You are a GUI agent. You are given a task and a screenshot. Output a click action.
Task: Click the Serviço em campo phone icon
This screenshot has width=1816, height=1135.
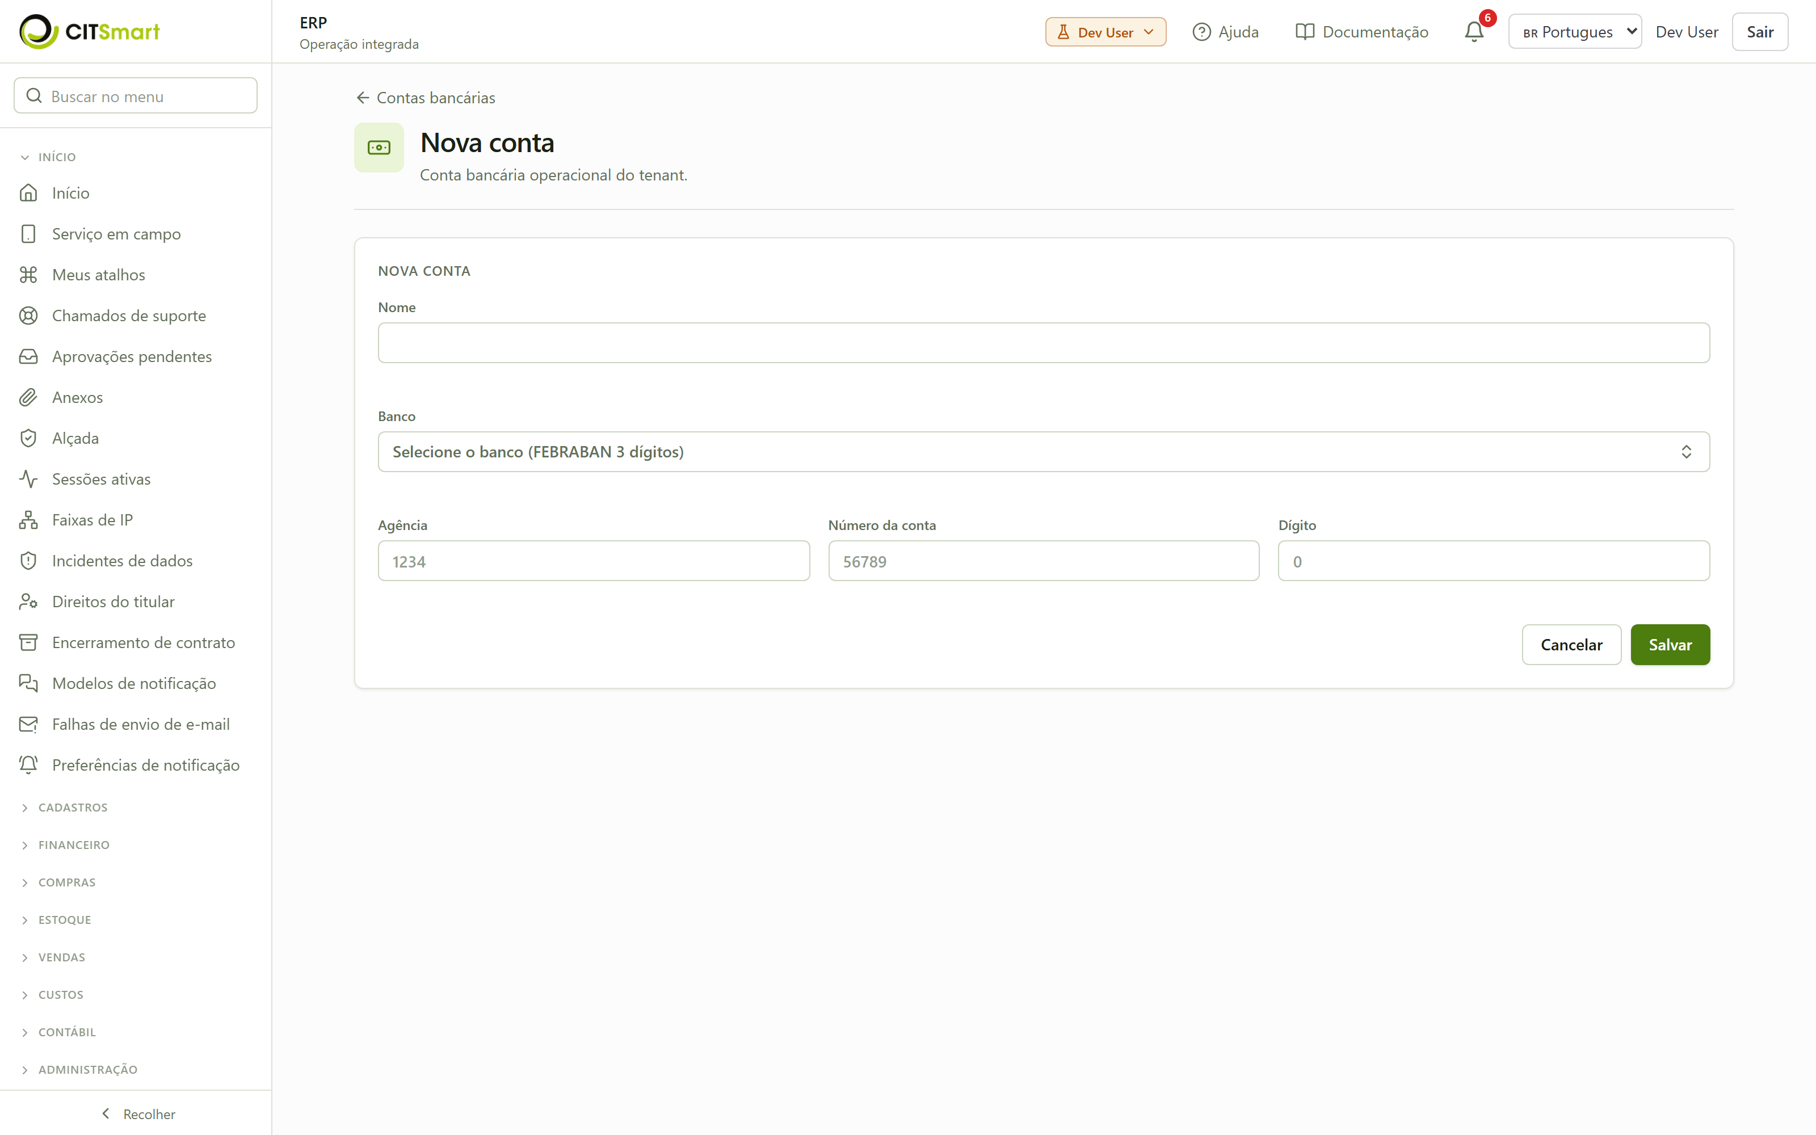(x=28, y=233)
